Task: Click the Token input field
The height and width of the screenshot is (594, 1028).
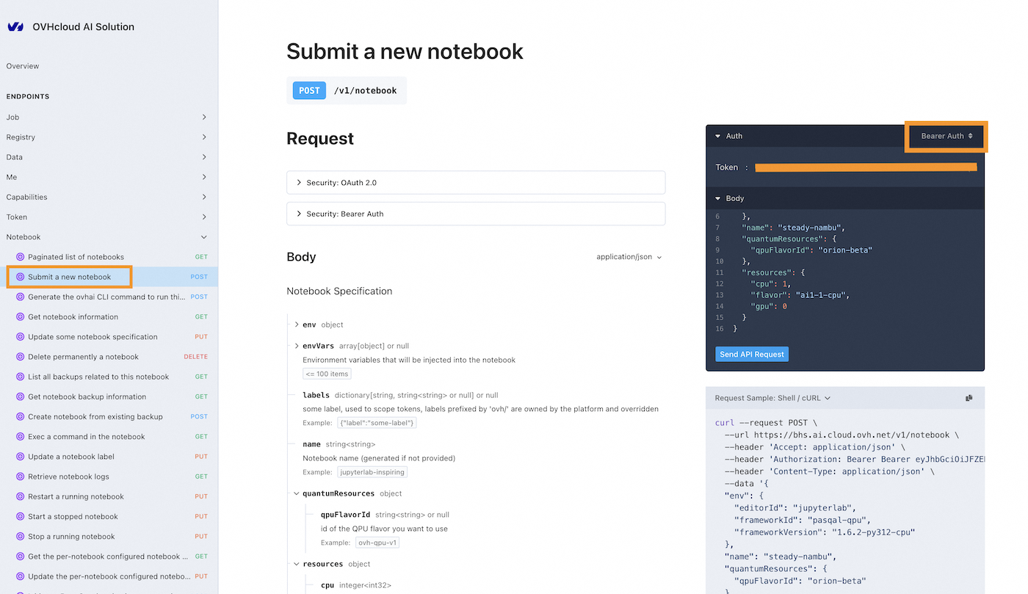Action: click(x=865, y=167)
